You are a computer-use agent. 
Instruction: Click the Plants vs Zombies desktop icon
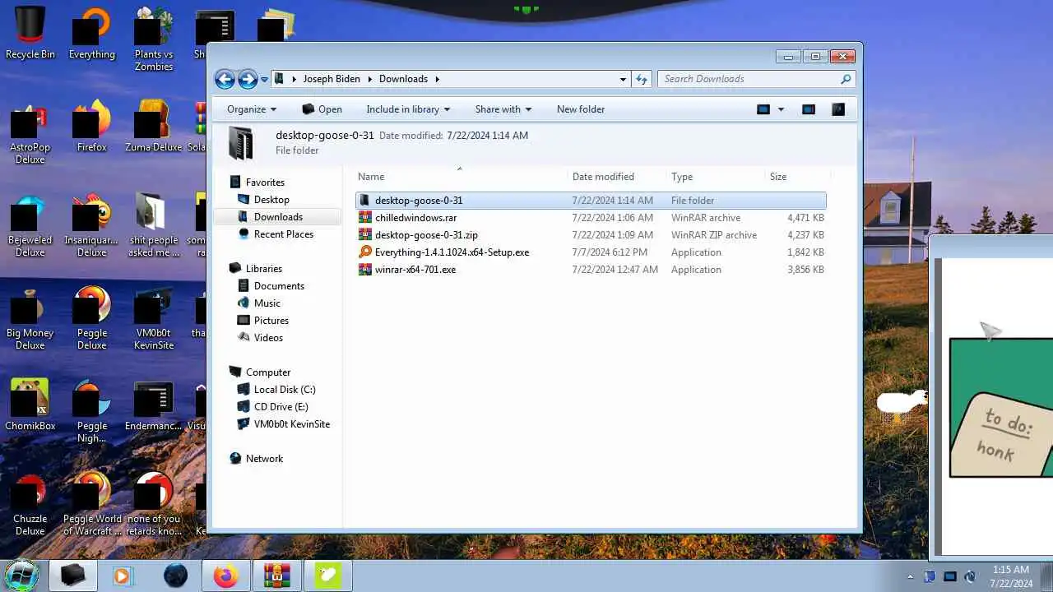[154, 39]
